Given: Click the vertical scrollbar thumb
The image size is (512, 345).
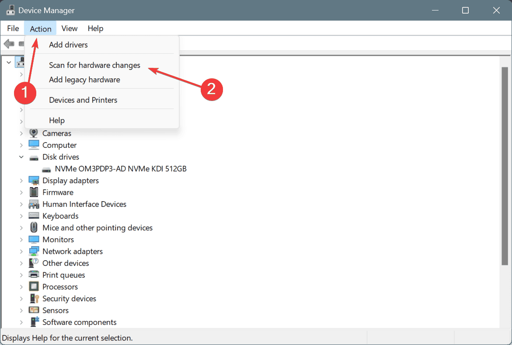Looking at the screenshot, I should (505, 166).
